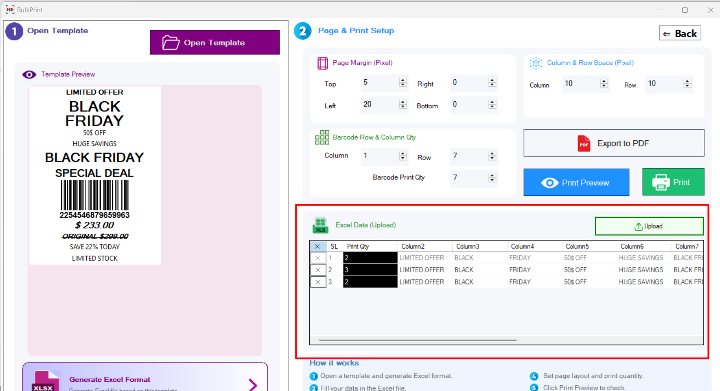Remove row 1 with its X button

pos(318,258)
